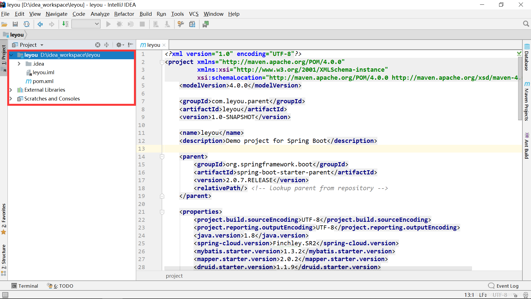Click the project breadcrumb below editor
Viewport: 531px width, 299px height.
174,276
